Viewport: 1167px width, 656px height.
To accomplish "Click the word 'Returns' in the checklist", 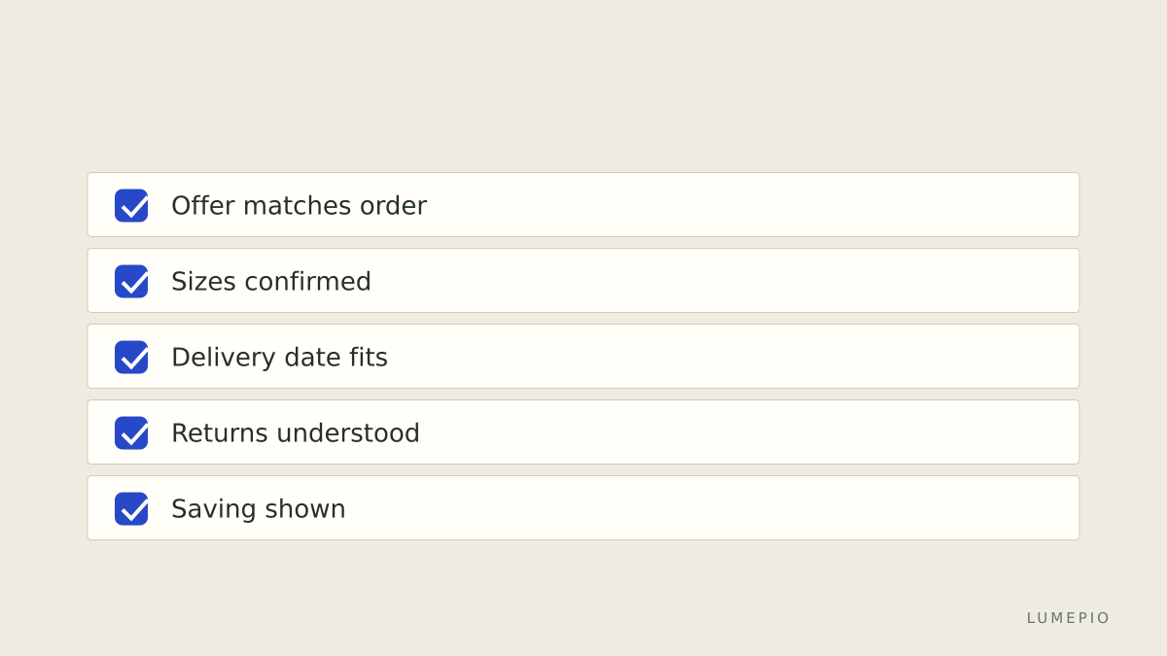I will 220,432.
